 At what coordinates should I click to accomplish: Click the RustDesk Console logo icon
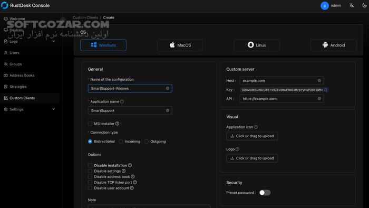4,5
